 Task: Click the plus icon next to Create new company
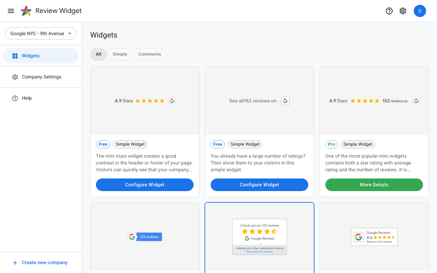[x=15, y=263]
